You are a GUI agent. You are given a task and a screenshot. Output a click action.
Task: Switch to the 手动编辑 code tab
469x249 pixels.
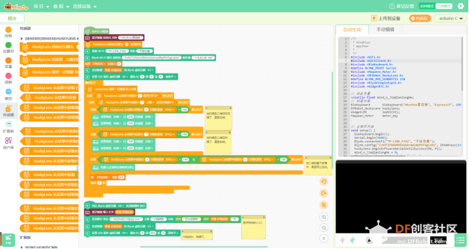point(385,29)
